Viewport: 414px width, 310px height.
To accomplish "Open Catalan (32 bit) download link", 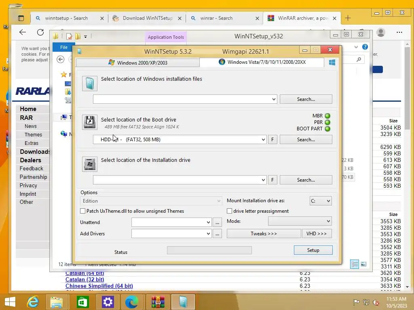I will click(85, 279).
